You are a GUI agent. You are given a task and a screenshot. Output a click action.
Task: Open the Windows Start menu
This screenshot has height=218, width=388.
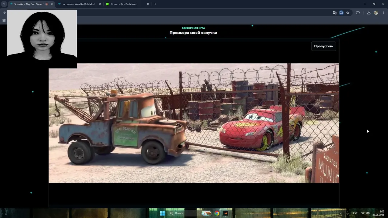pyautogui.click(x=162, y=213)
